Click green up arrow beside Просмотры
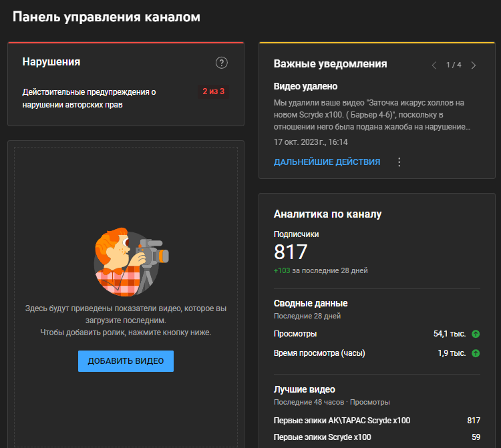 [x=476, y=334]
